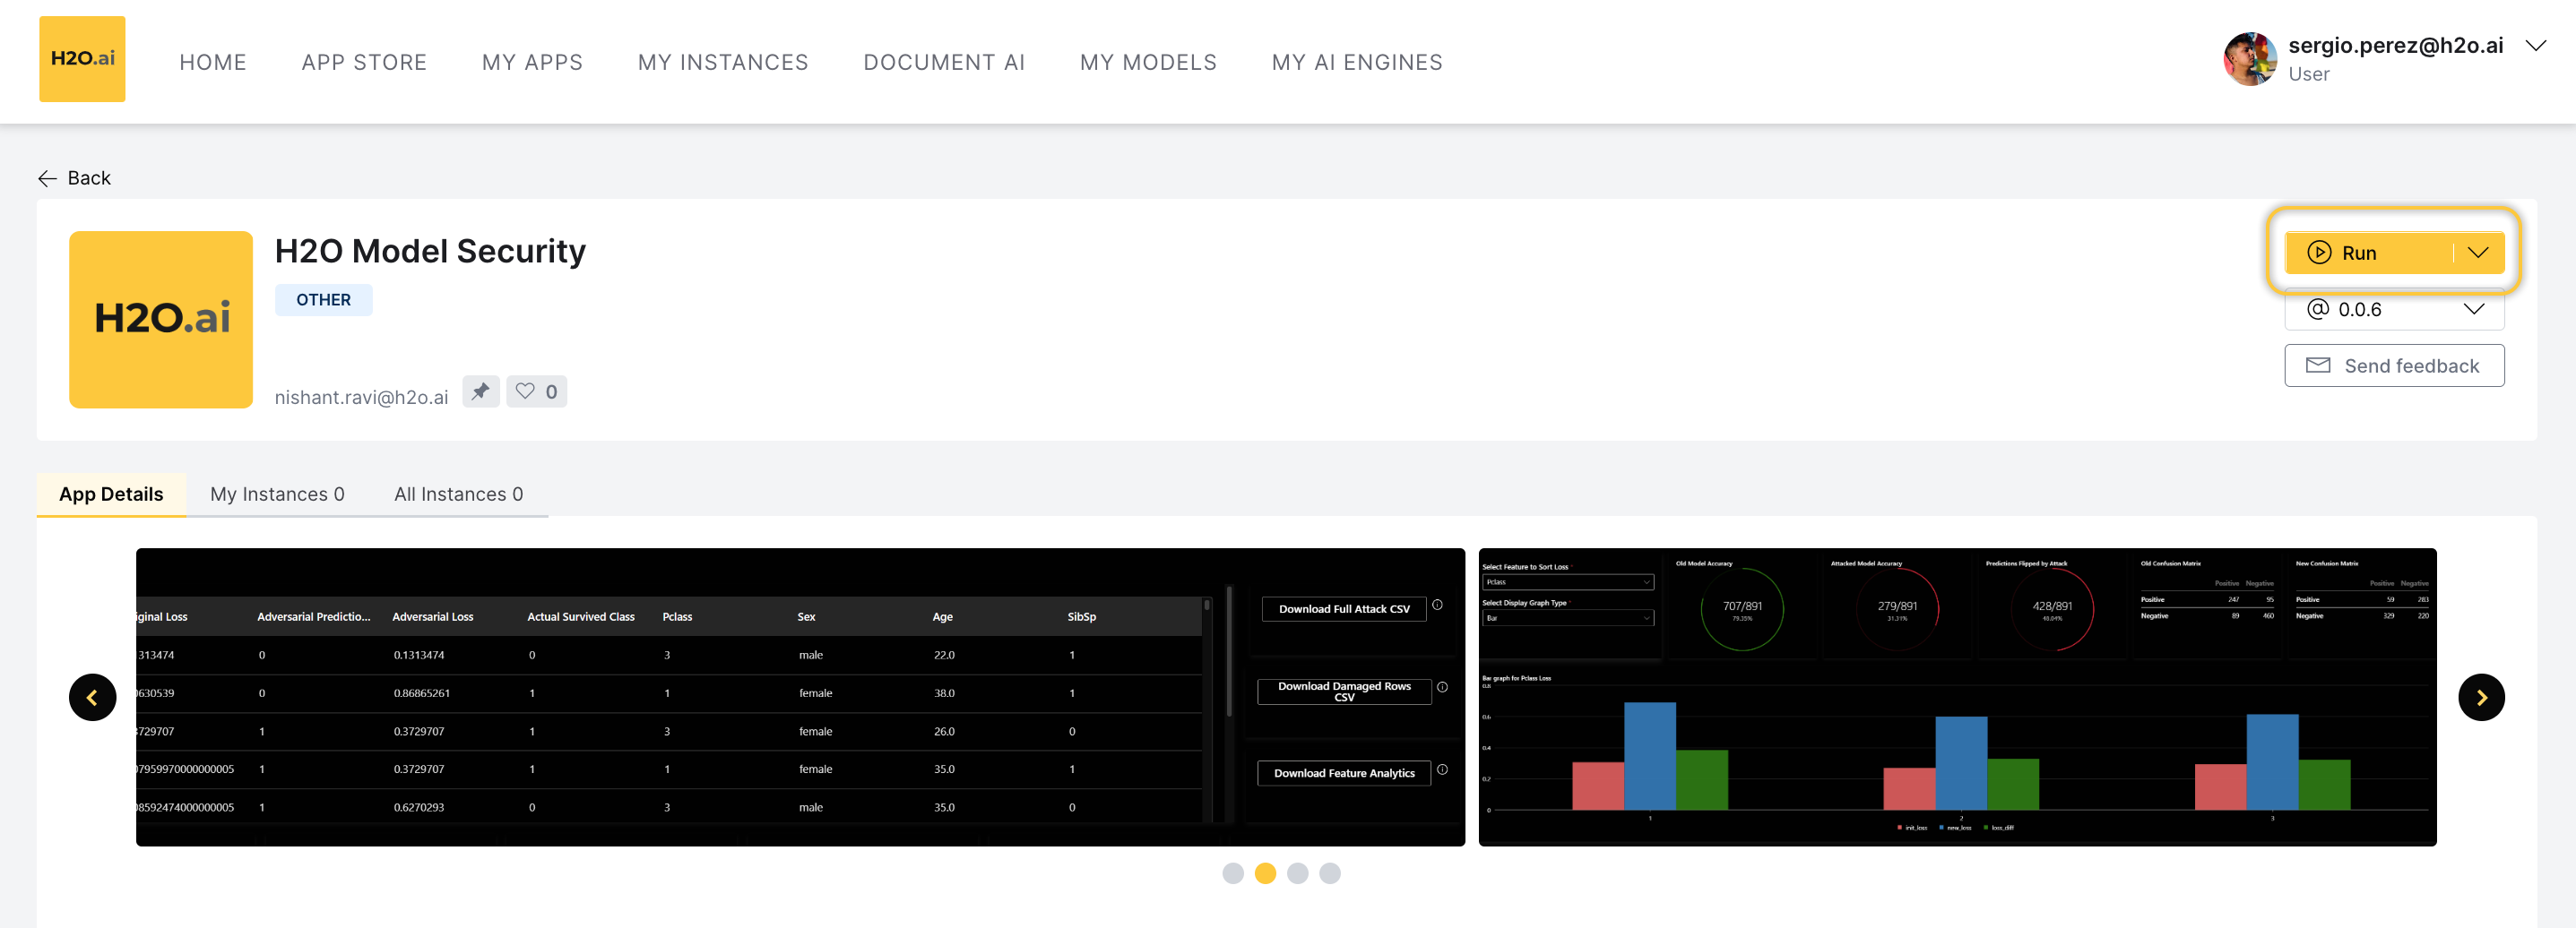Screen dimensions: 2576x928
Task: Like the app with heart icon
Action: click(536, 391)
